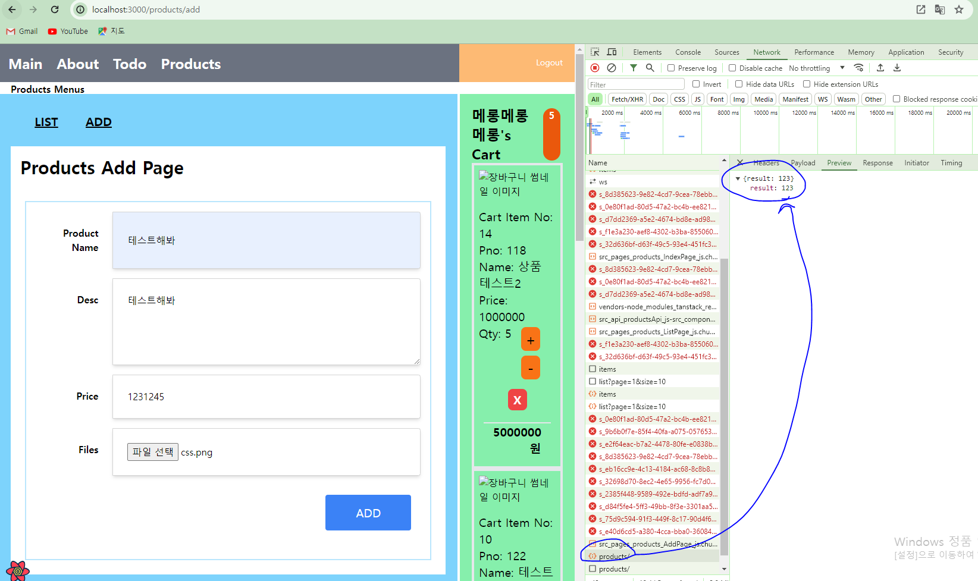Enable the Disable cache checkbox
This screenshot has height=581, width=978.
tap(732, 68)
